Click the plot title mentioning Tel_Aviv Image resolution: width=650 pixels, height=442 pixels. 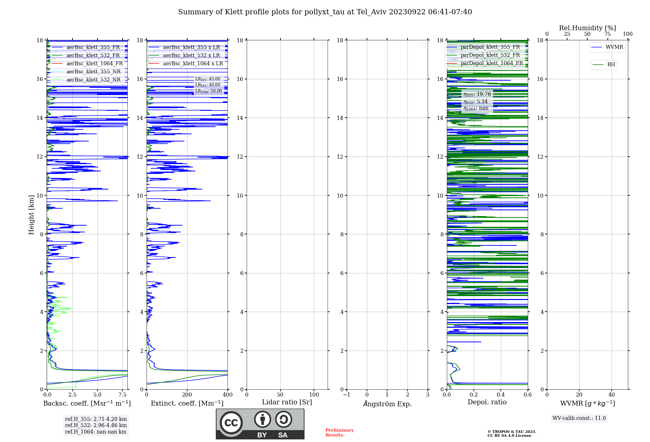(325, 12)
